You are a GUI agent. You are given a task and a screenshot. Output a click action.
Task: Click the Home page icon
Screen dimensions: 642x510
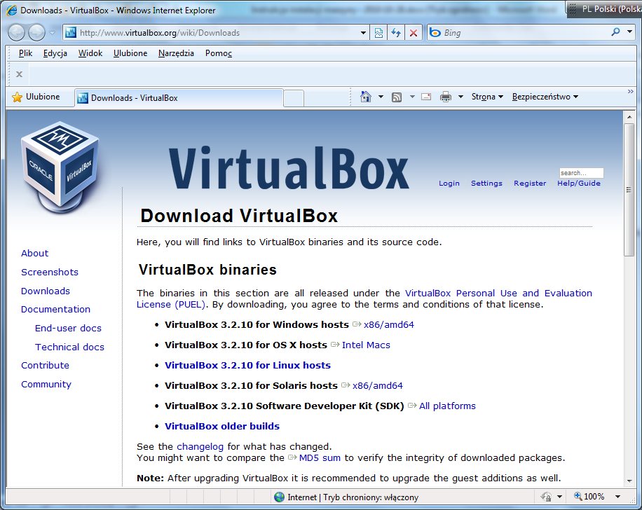coord(366,97)
